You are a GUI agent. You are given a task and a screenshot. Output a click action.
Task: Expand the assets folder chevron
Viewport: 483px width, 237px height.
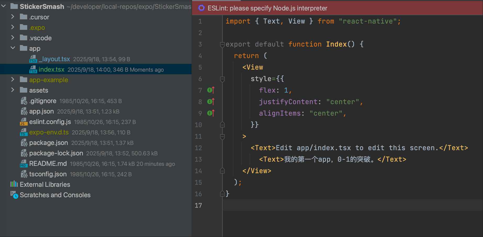[x=13, y=90]
